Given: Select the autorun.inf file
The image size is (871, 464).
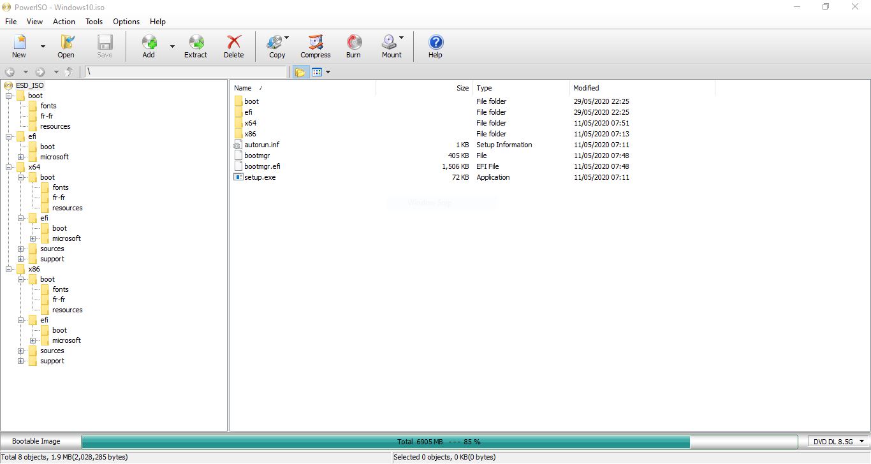Looking at the screenshot, I should pos(261,145).
